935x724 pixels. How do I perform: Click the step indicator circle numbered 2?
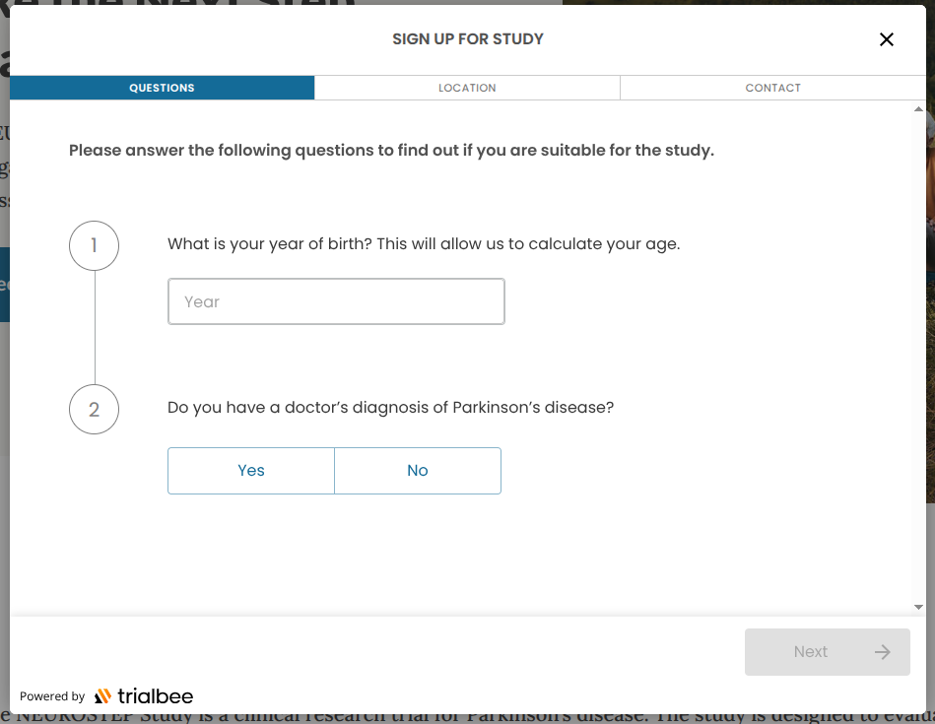94,409
